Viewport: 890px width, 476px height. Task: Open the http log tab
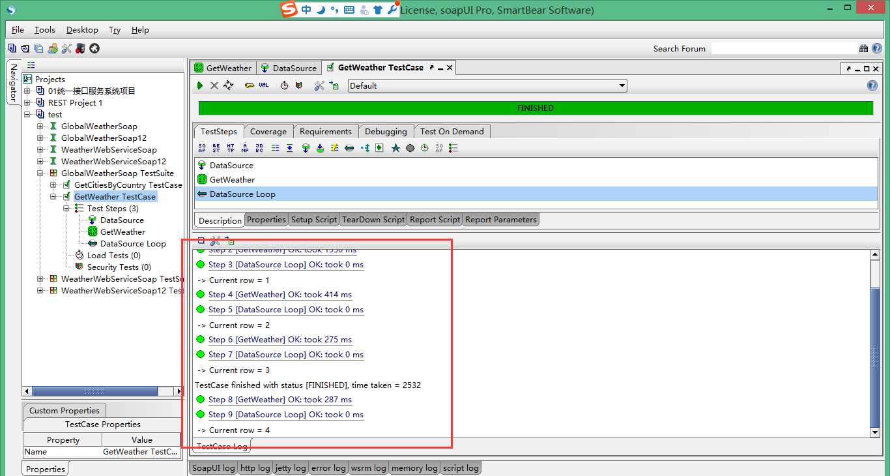(255, 468)
